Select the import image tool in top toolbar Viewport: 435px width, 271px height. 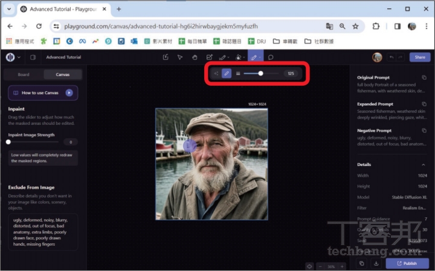coord(166,57)
